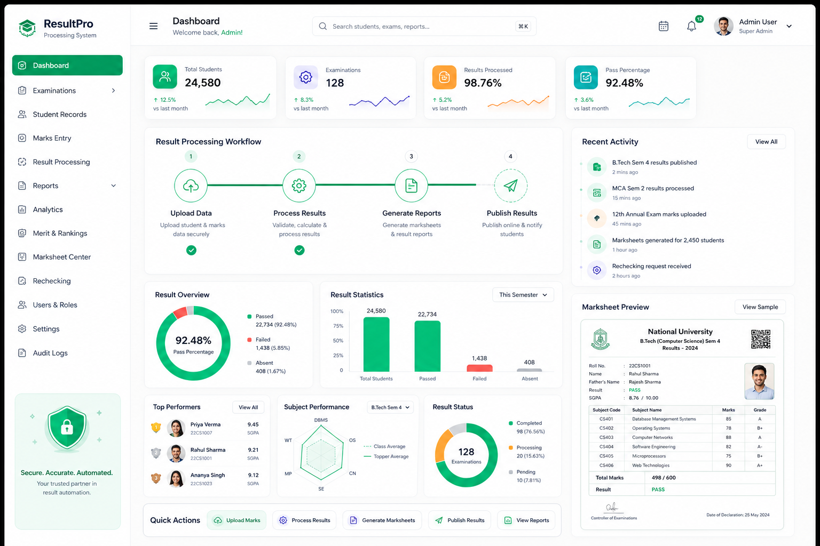This screenshot has height=546, width=820.
Task: Go to Student Records in sidebar
Action: point(67,115)
